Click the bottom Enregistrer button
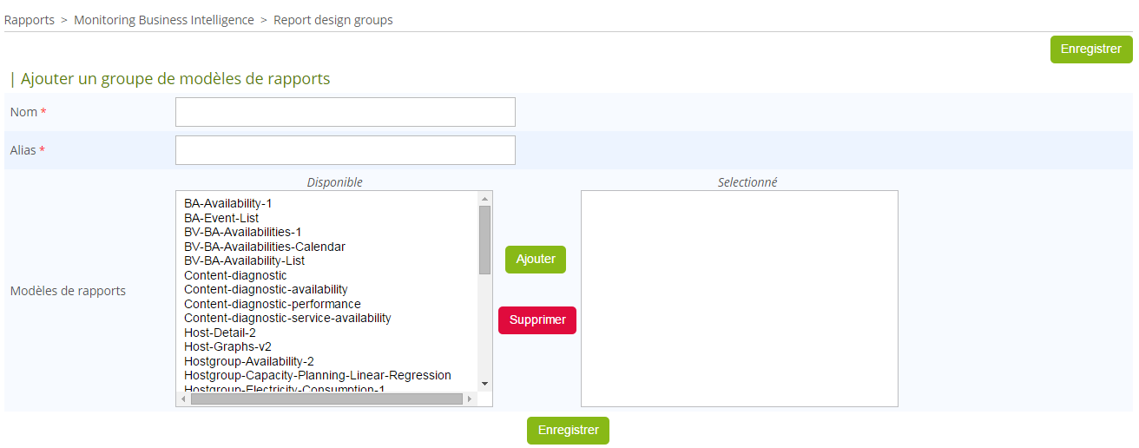Image resolution: width=1139 pixels, height=448 pixels. 568,431
